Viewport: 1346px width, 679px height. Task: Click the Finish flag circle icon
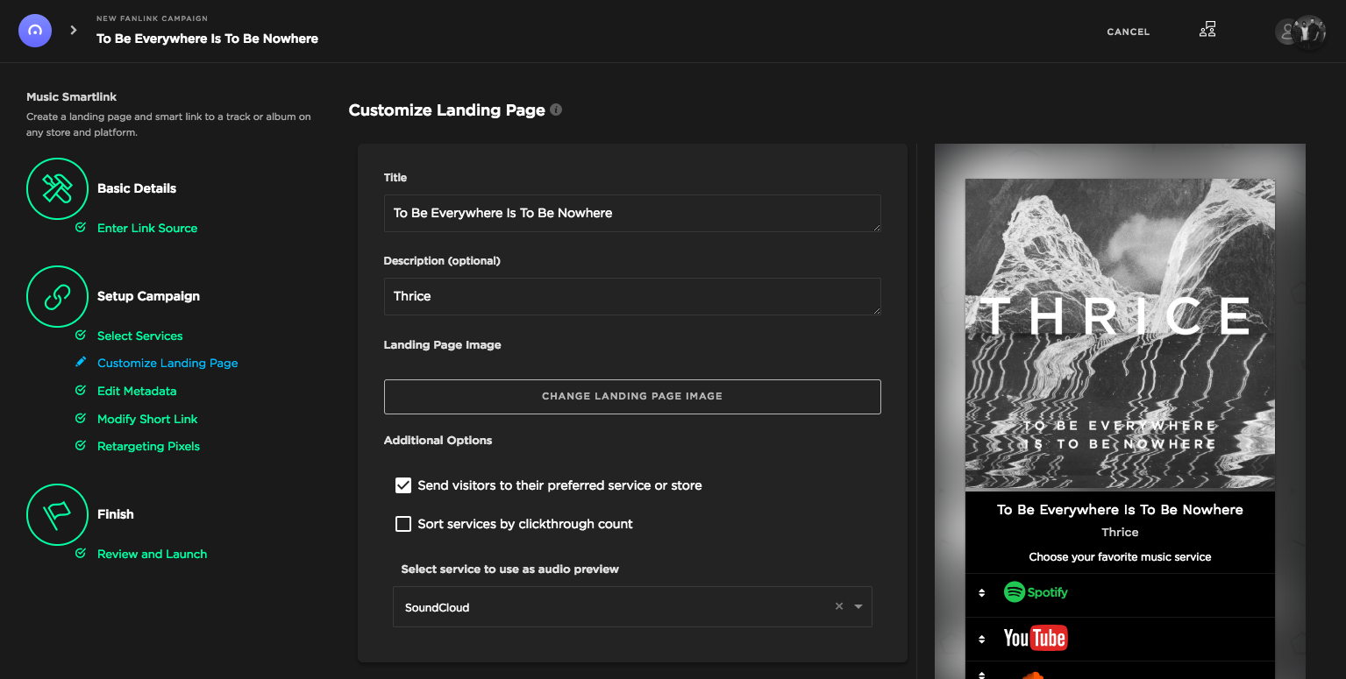coord(58,514)
